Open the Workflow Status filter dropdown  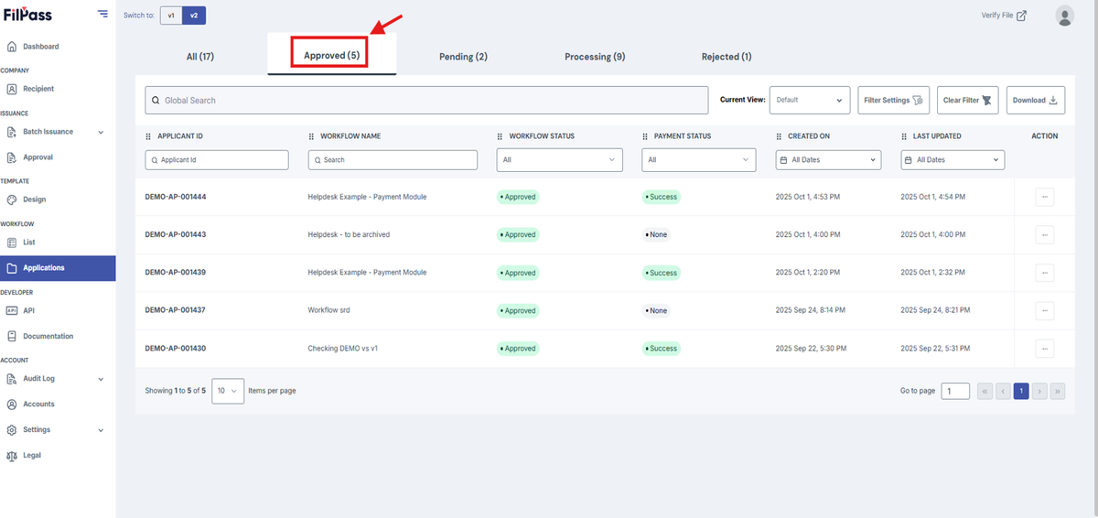tap(560, 159)
